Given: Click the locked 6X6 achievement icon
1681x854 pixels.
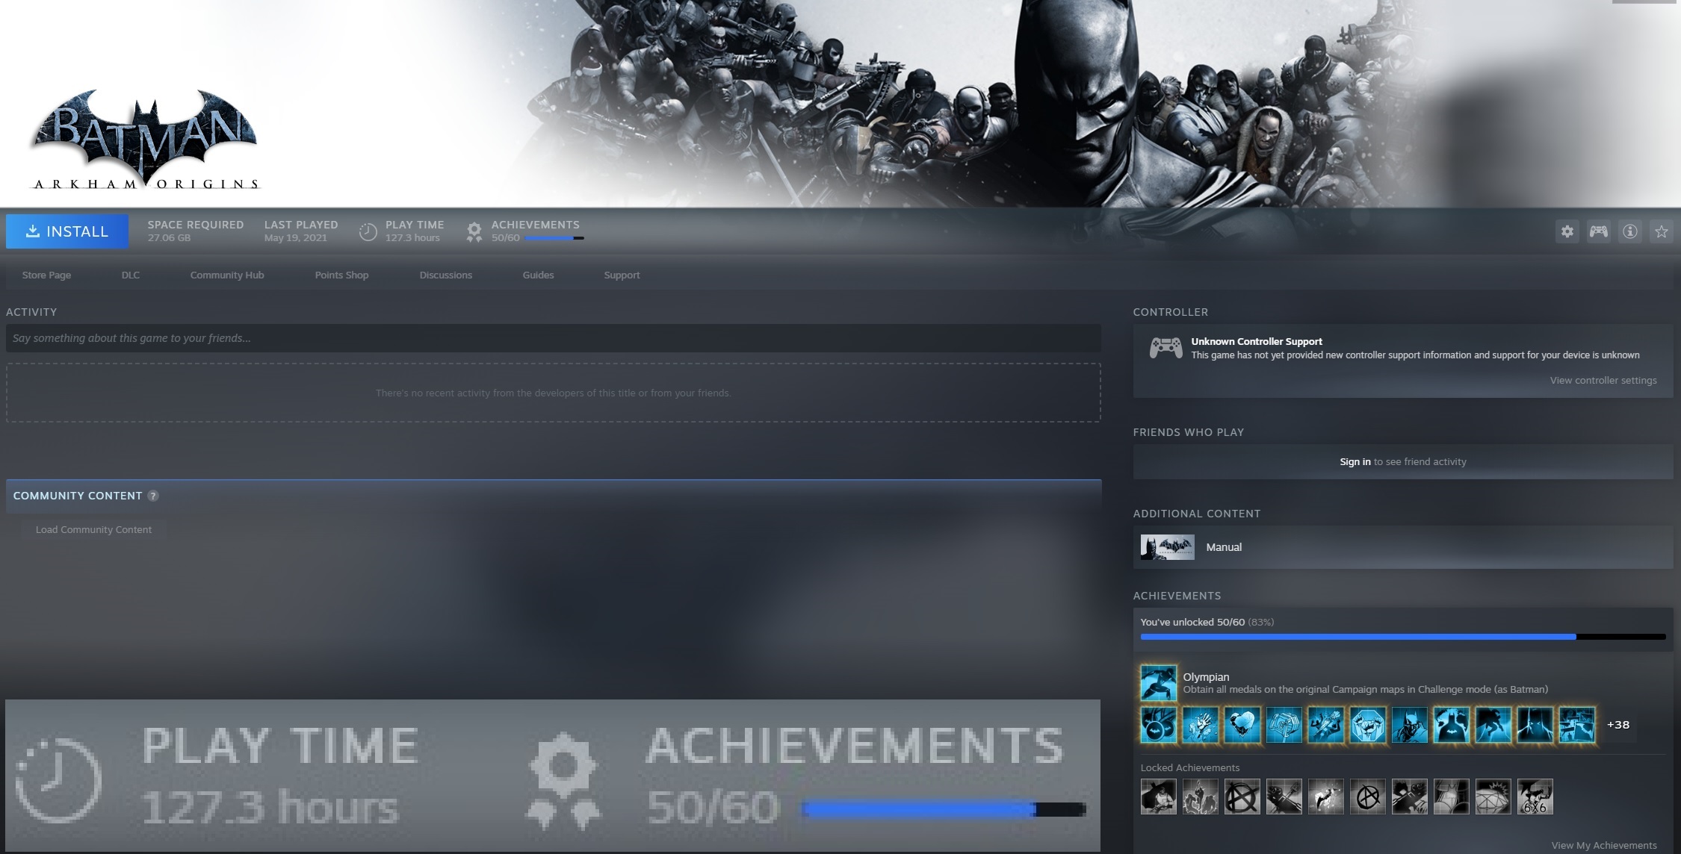Looking at the screenshot, I should [x=1535, y=797].
